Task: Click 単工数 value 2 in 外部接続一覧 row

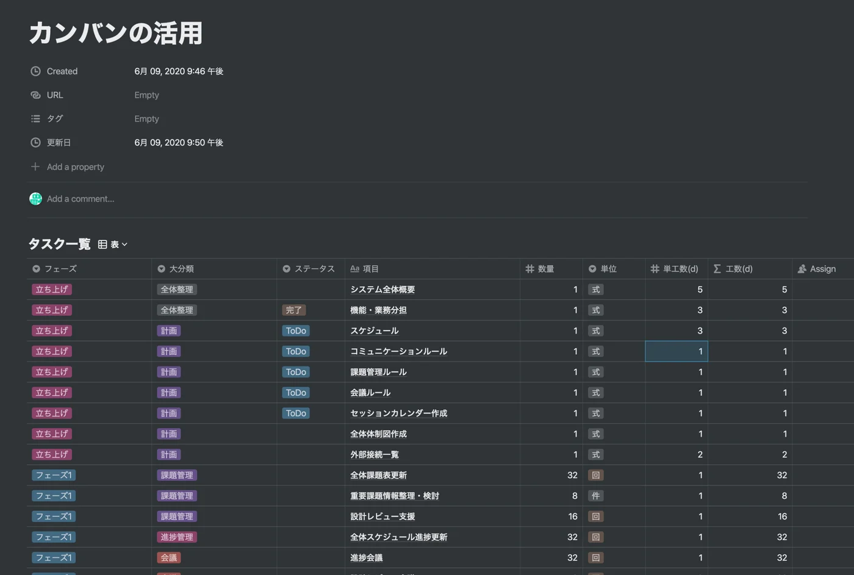Action: [x=700, y=455]
